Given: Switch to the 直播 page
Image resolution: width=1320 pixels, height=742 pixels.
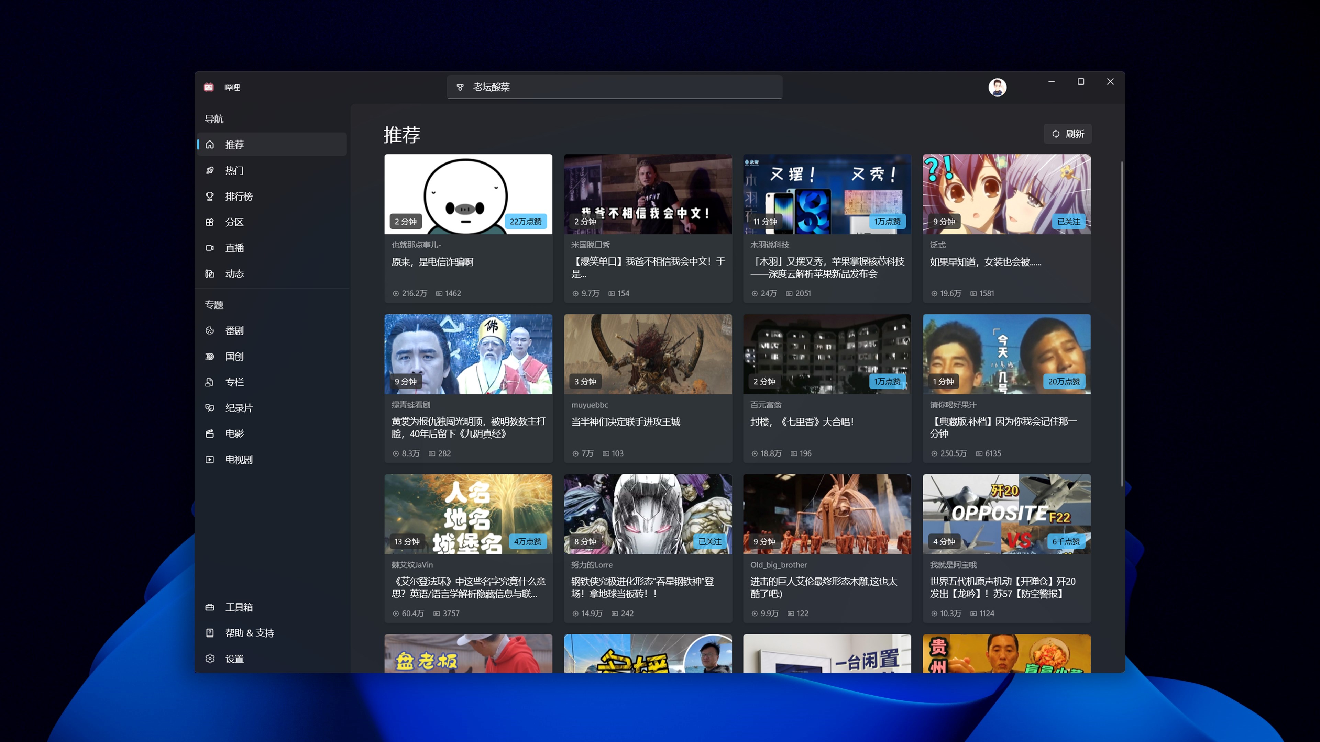Looking at the screenshot, I should (272, 248).
